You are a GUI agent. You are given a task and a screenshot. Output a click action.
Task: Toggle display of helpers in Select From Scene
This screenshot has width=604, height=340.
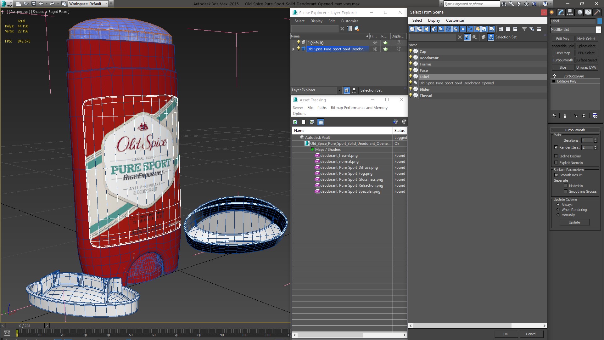pos(441,29)
